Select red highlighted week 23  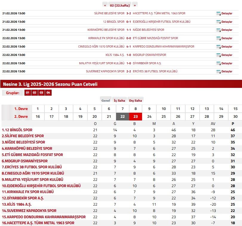click(135, 117)
